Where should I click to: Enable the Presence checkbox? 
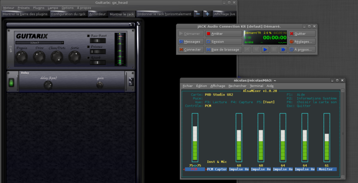click(89, 46)
